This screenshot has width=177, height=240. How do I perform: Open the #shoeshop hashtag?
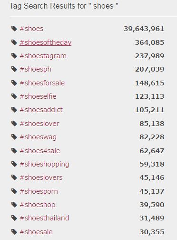click(38, 205)
